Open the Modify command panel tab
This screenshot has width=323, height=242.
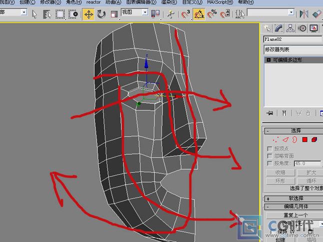(278, 28)
